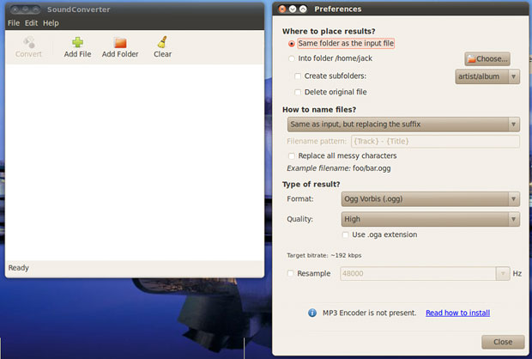Click the Choose... folder button
The width and height of the screenshot is (532, 359).
pos(487,59)
